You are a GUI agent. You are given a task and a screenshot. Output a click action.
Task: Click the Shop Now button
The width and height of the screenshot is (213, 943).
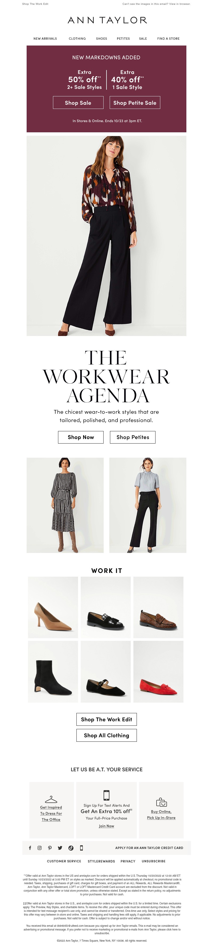(81, 437)
